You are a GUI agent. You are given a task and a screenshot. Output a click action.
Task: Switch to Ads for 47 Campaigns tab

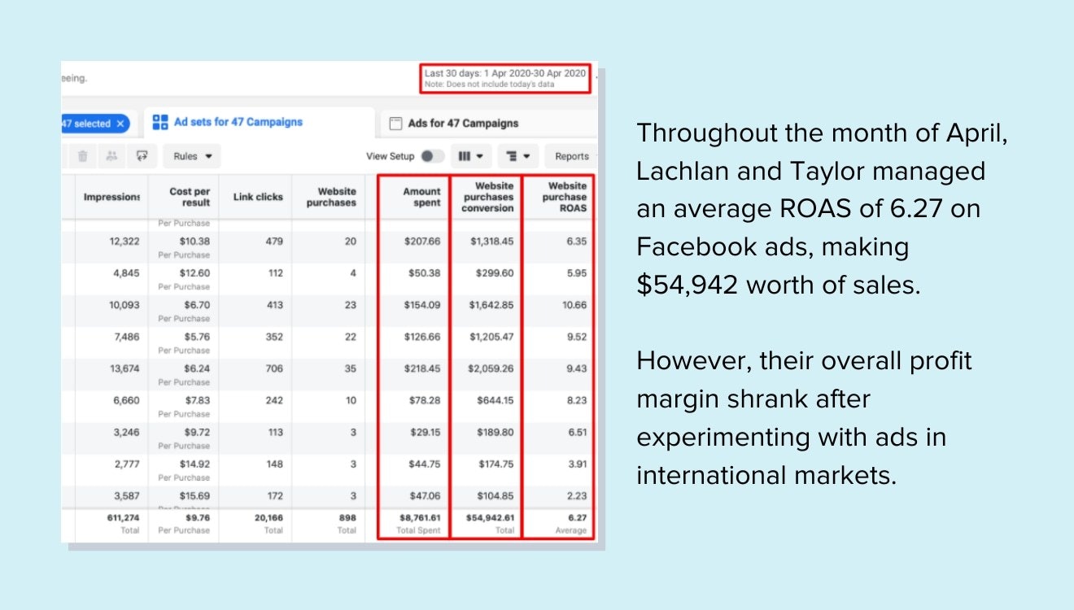pyautogui.click(x=463, y=124)
